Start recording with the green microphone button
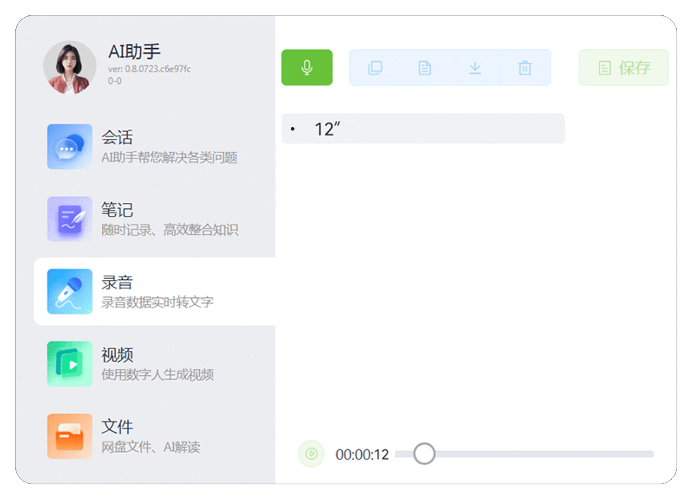 307,68
